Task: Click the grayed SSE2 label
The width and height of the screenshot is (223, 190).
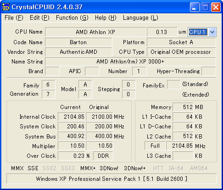Action: click(50, 168)
